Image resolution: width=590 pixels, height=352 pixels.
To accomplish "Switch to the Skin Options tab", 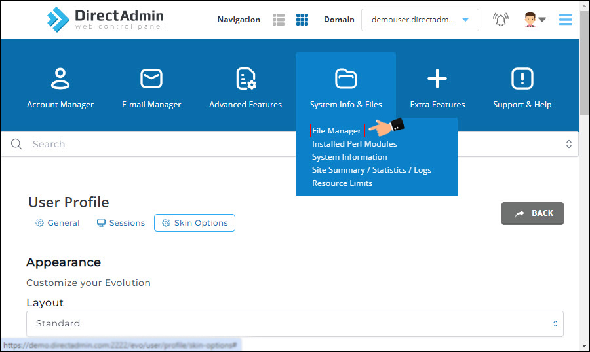I will pyautogui.click(x=195, y=223).
